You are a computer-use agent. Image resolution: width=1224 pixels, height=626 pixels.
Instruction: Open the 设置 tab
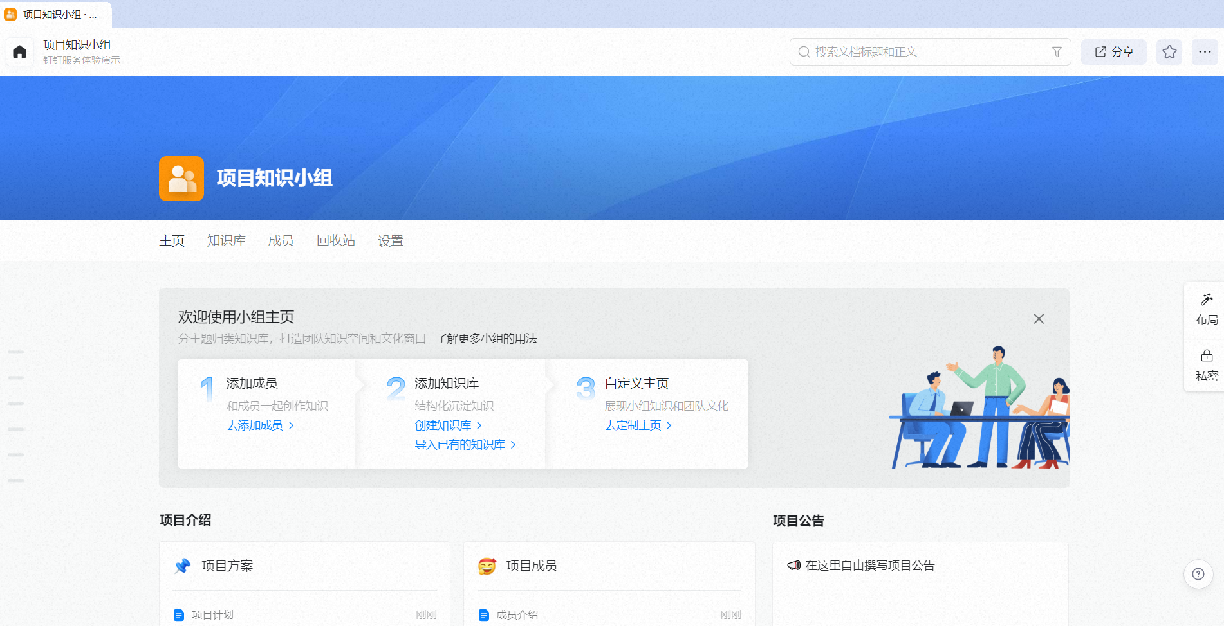[391, 240]
